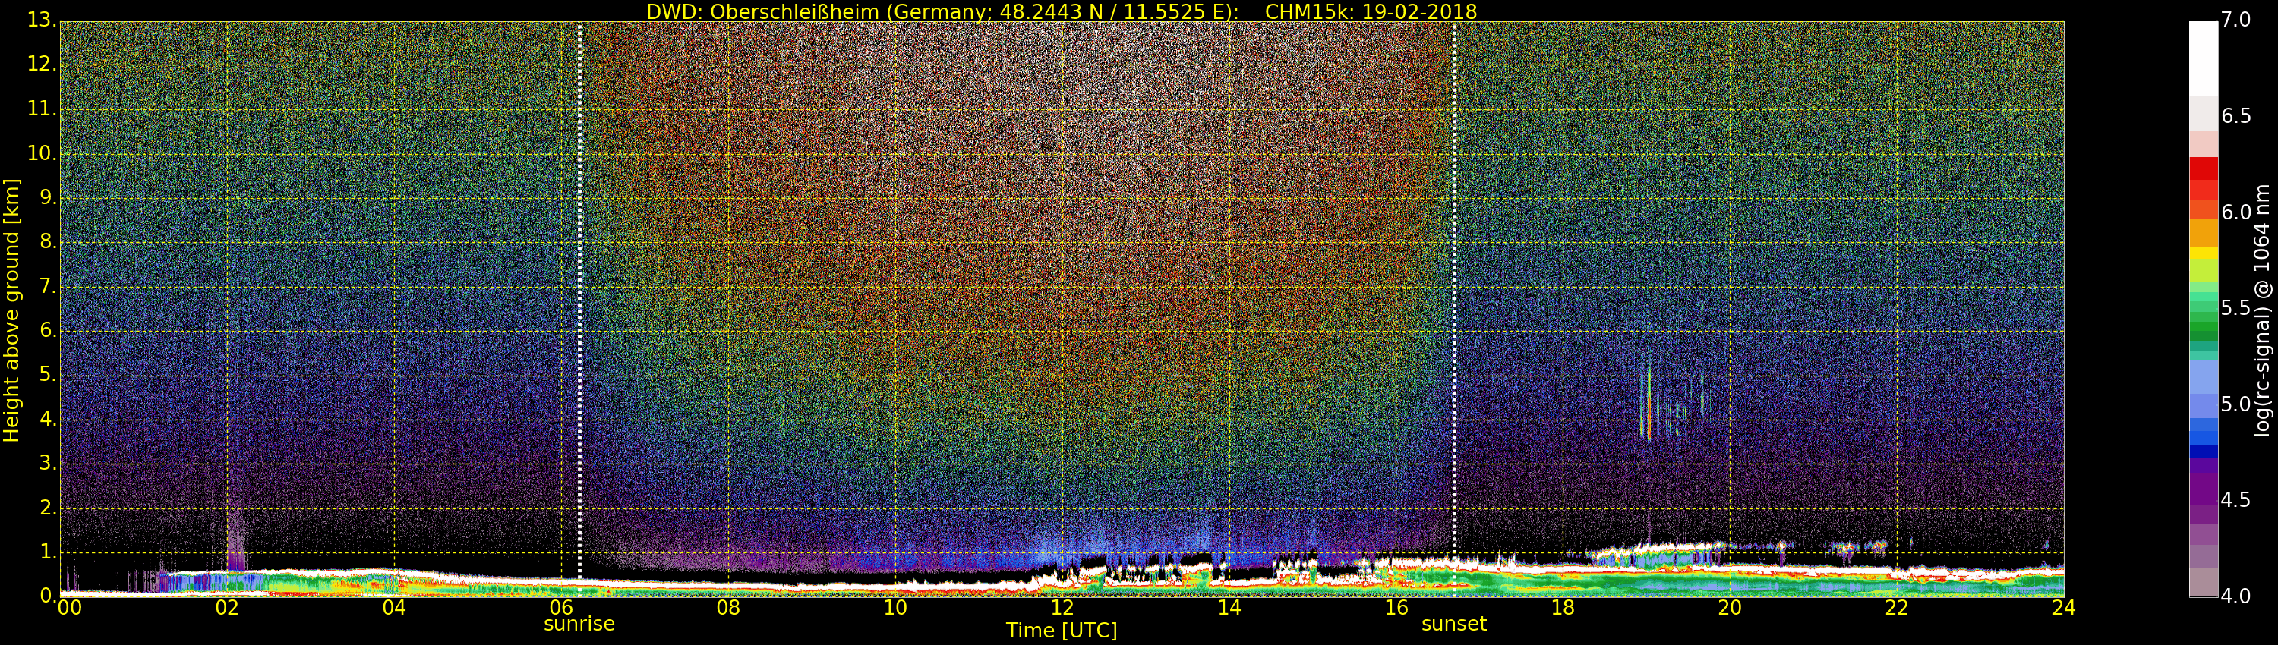Click the '06' time axis tick label

[560, 608]
